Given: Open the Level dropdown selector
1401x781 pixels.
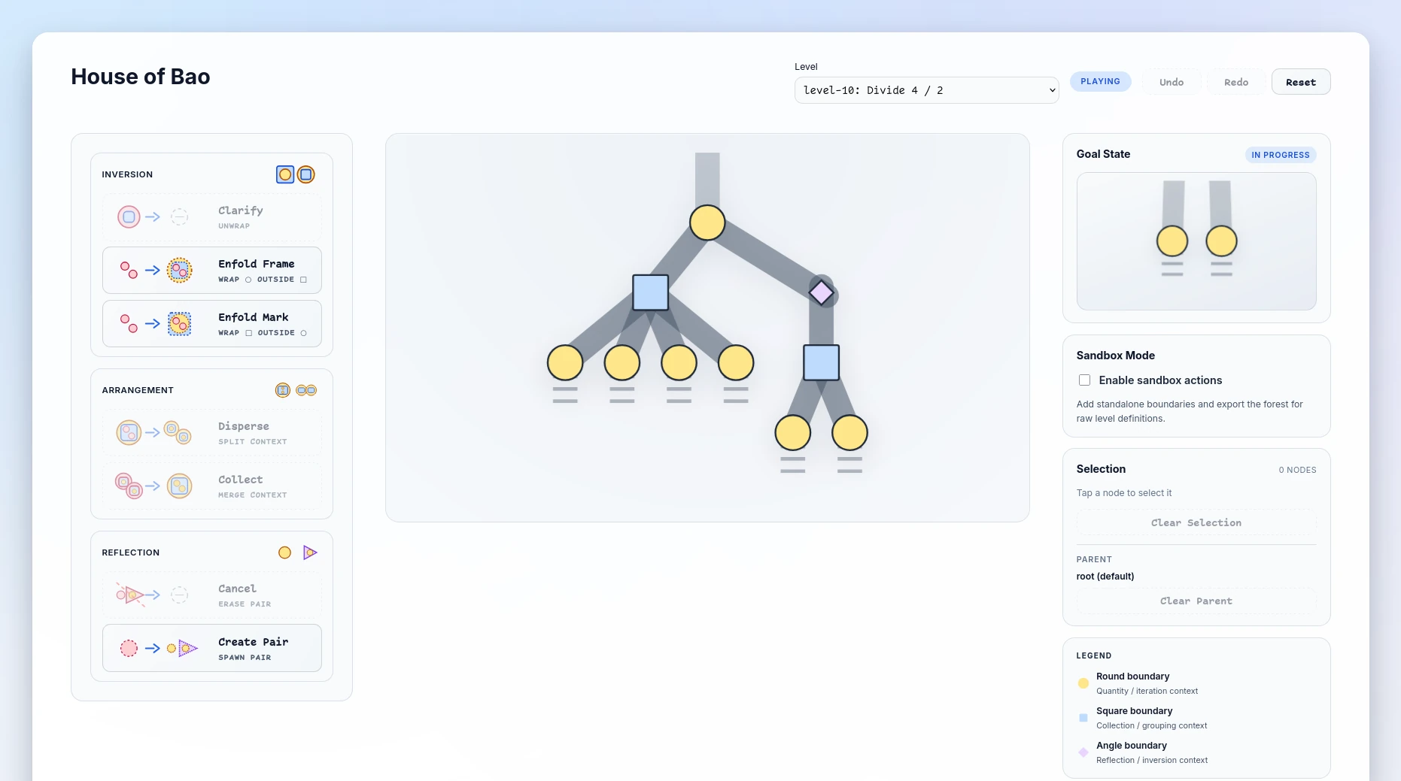Looking at the screenshot, I should tap(926, 90).
